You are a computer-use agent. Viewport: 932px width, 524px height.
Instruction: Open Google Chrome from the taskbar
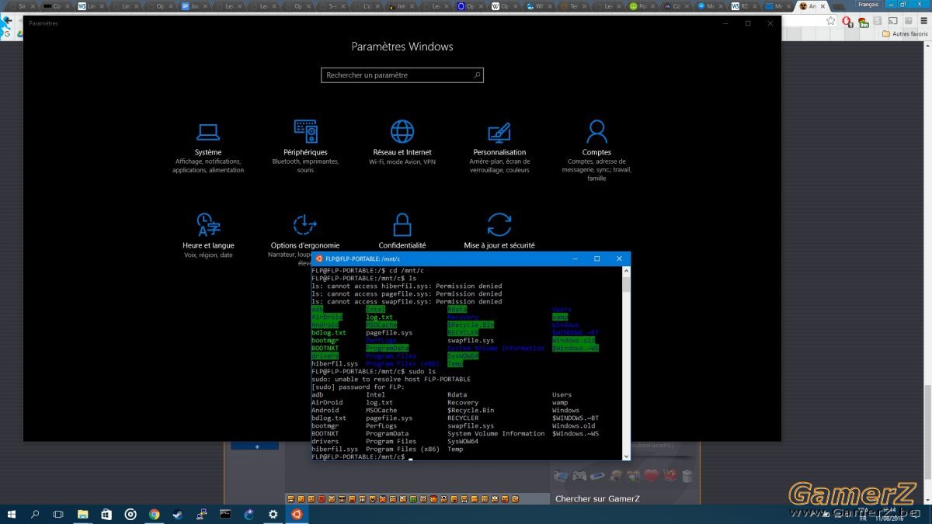154,514
